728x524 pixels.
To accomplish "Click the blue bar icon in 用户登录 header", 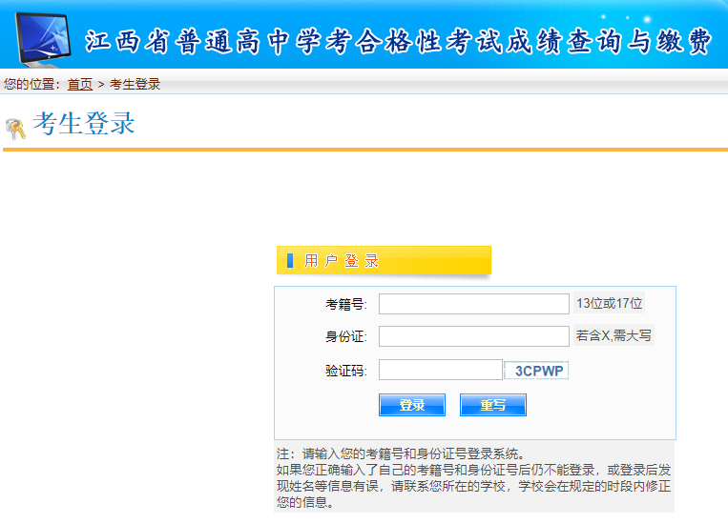I will pos(290,261).
